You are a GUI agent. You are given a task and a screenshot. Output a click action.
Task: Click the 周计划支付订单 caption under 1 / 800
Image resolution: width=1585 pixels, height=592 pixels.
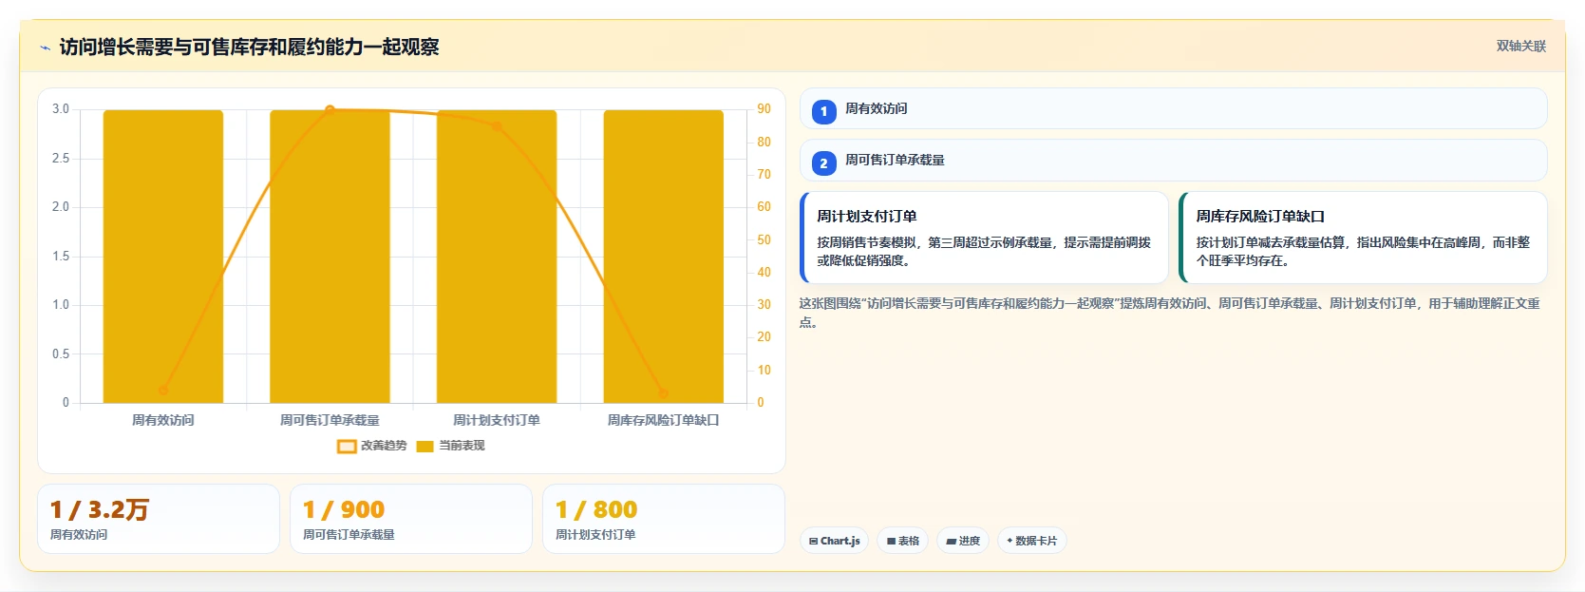click(x=595, y=535)
